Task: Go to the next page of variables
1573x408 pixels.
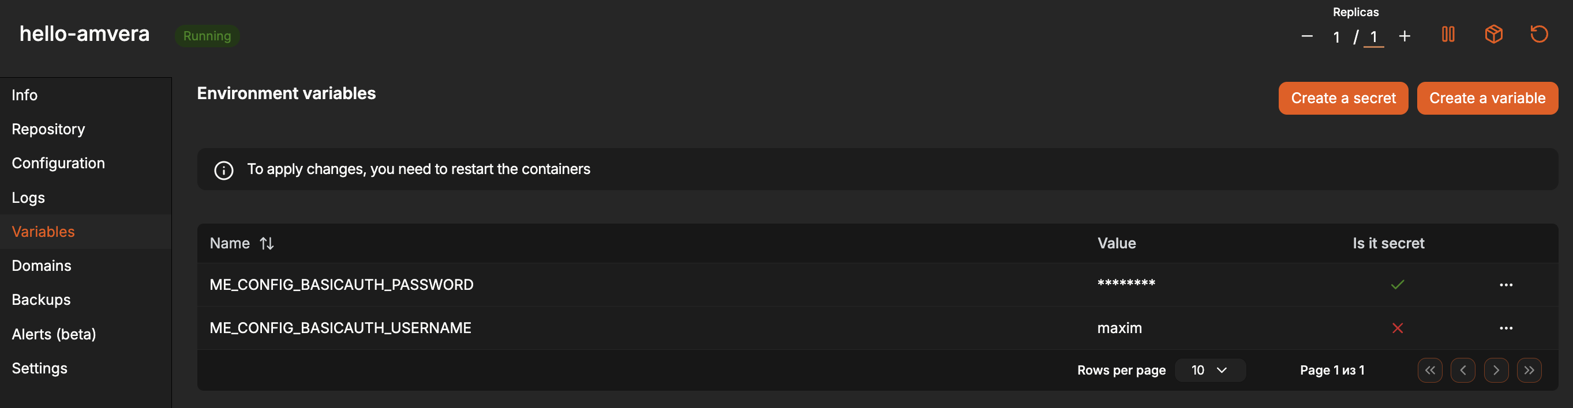Action: coord(1496,370)
